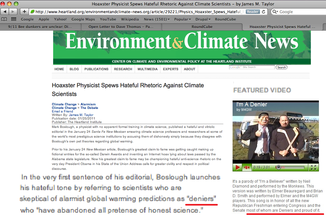Open BLOG in site navigation
This screenshot has width=326, height=222.
(74, 69)
